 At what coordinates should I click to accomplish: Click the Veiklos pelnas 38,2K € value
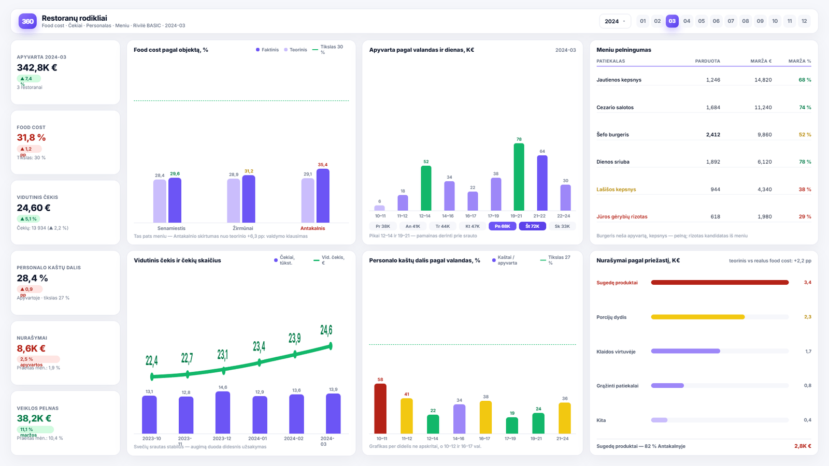pos(34,418)
